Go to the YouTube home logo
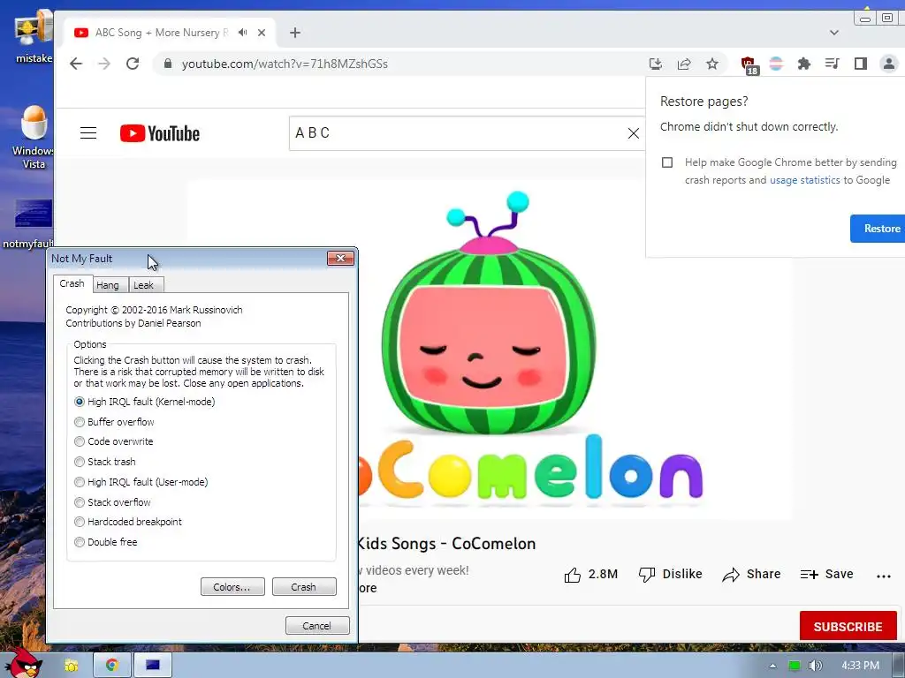Screen dimensions: 905x678 click(x=160, y=133)
